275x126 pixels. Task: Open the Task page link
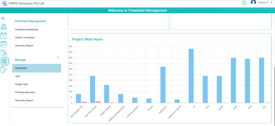17,76
